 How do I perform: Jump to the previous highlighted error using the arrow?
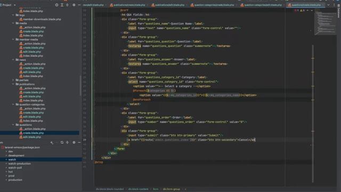tap(307, 10)
